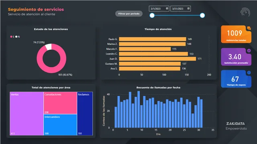Open the start date calendar picker icon
The width and height of the screenshot is (257, 144).
pos(167,8)
